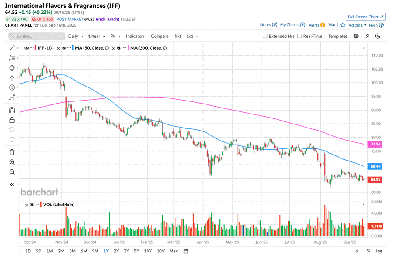Viewport: 393px width, 259px height.
Task: Open the Daily frequency dropdown
Action: (75, 36)
